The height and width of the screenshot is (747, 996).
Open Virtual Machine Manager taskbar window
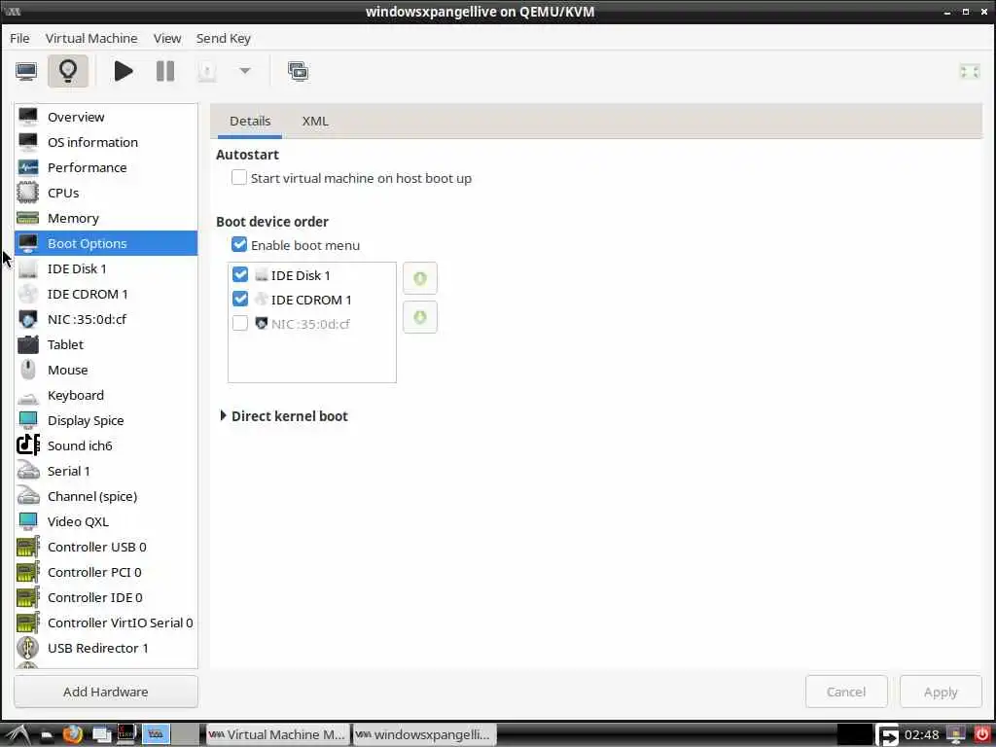pos(277,735)
